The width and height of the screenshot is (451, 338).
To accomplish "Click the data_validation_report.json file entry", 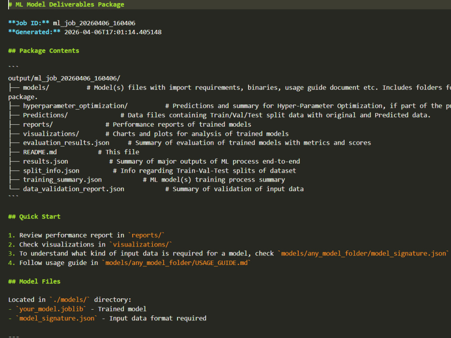I will pos(74,189).
